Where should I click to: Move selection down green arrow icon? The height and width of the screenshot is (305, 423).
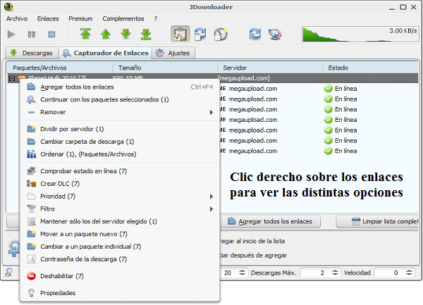125,35
